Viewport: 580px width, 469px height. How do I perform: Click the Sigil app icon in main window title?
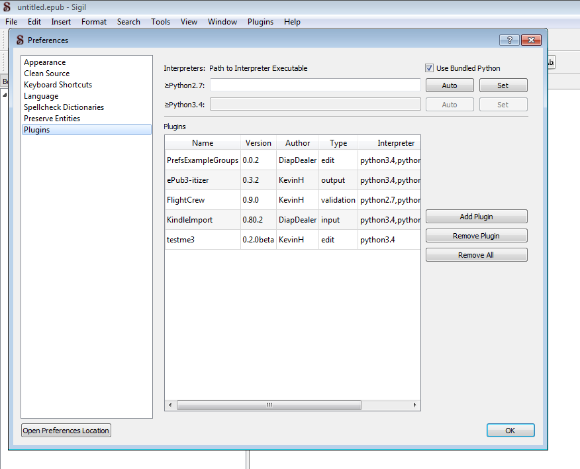(x=7, y=7)
